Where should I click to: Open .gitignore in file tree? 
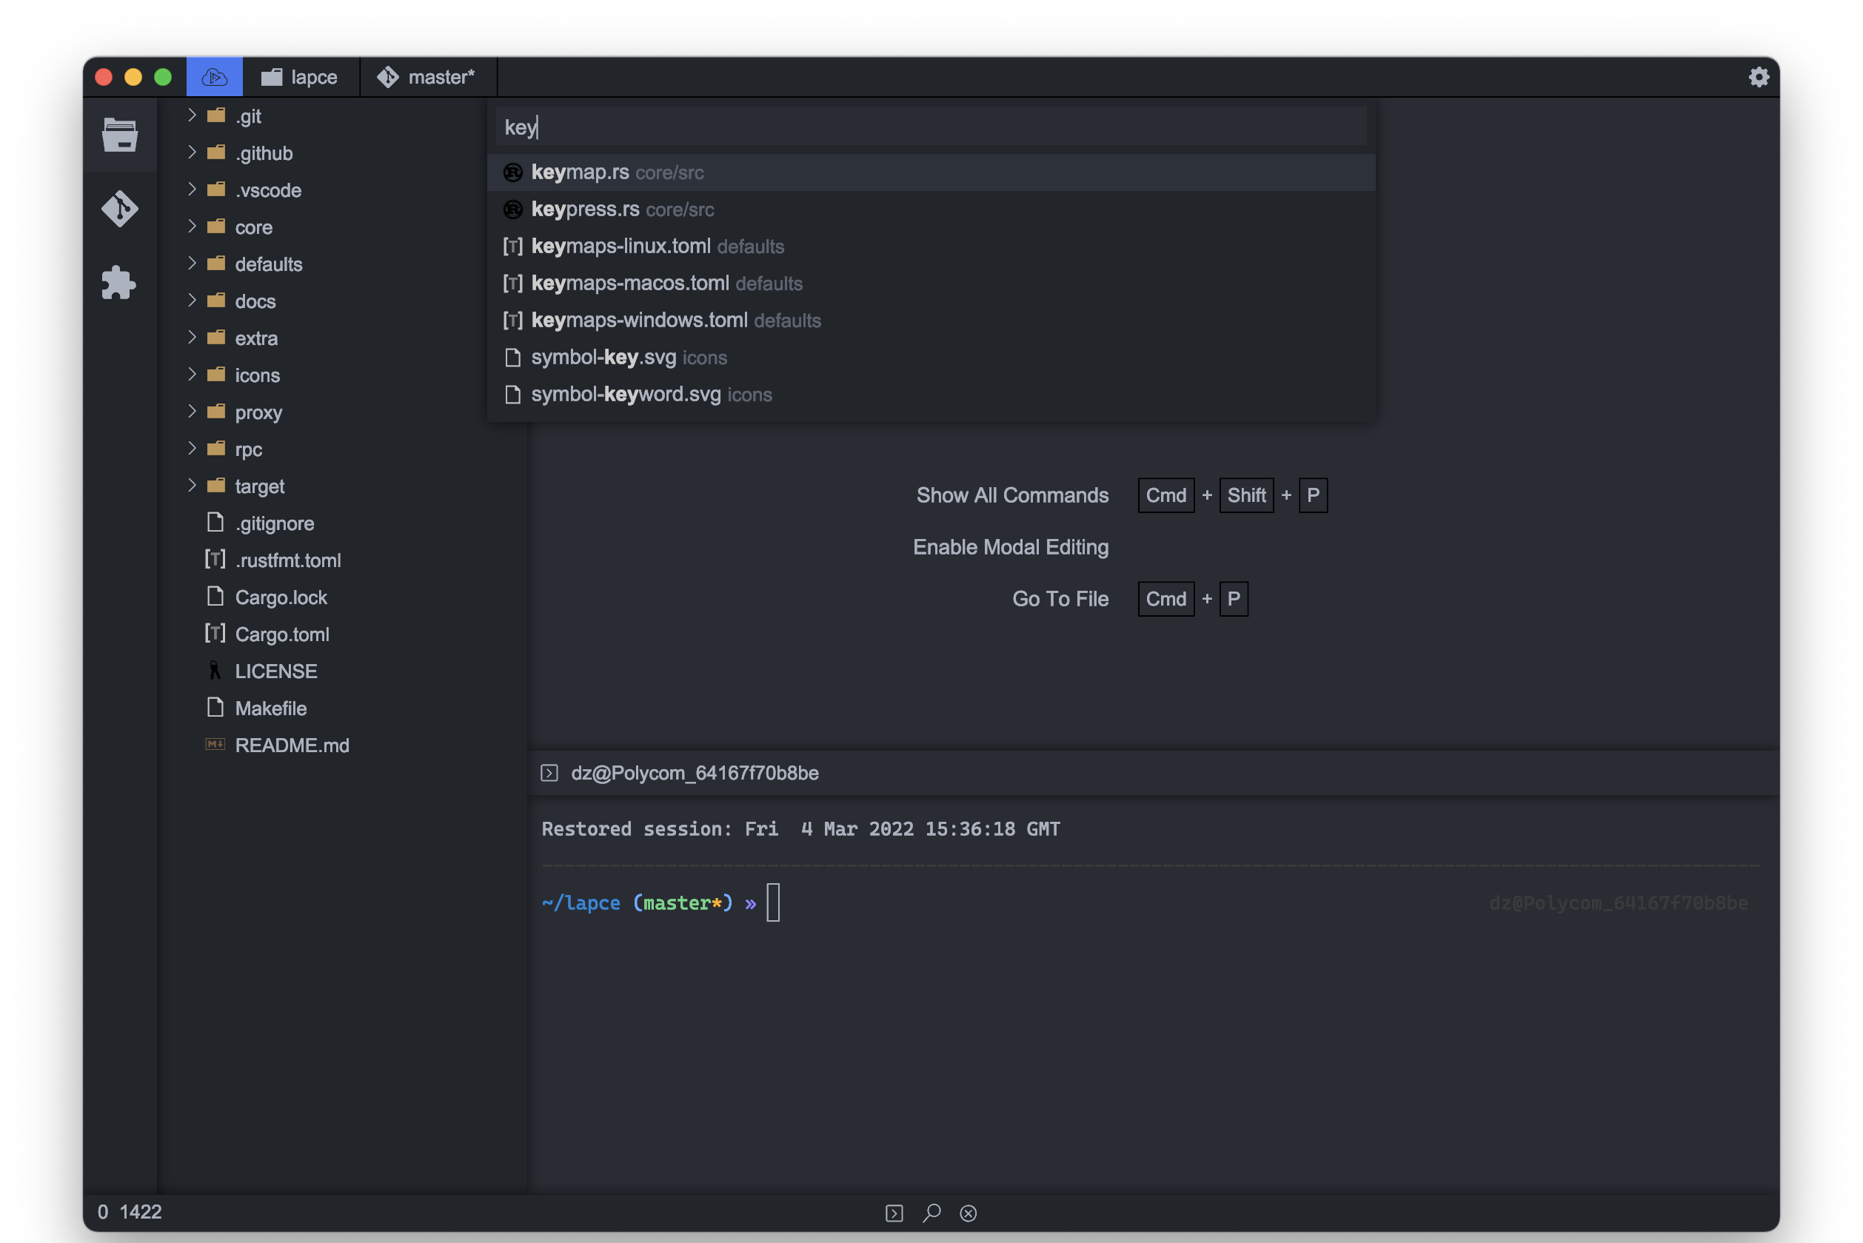274,523
